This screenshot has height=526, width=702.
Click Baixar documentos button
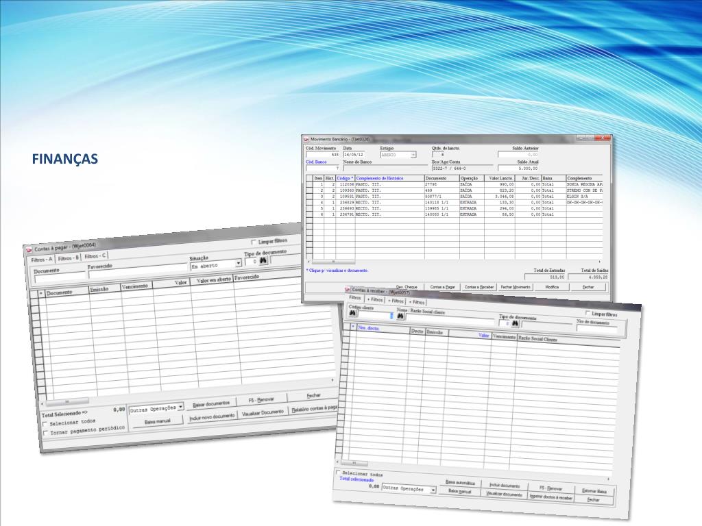[211, 403]
